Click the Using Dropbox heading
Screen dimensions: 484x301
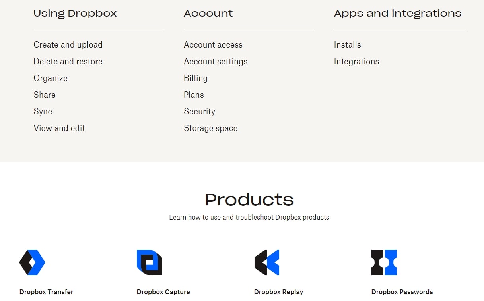coord(75,13)
